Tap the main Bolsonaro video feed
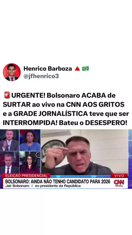132x235 pixels. [x=85, y=151]
